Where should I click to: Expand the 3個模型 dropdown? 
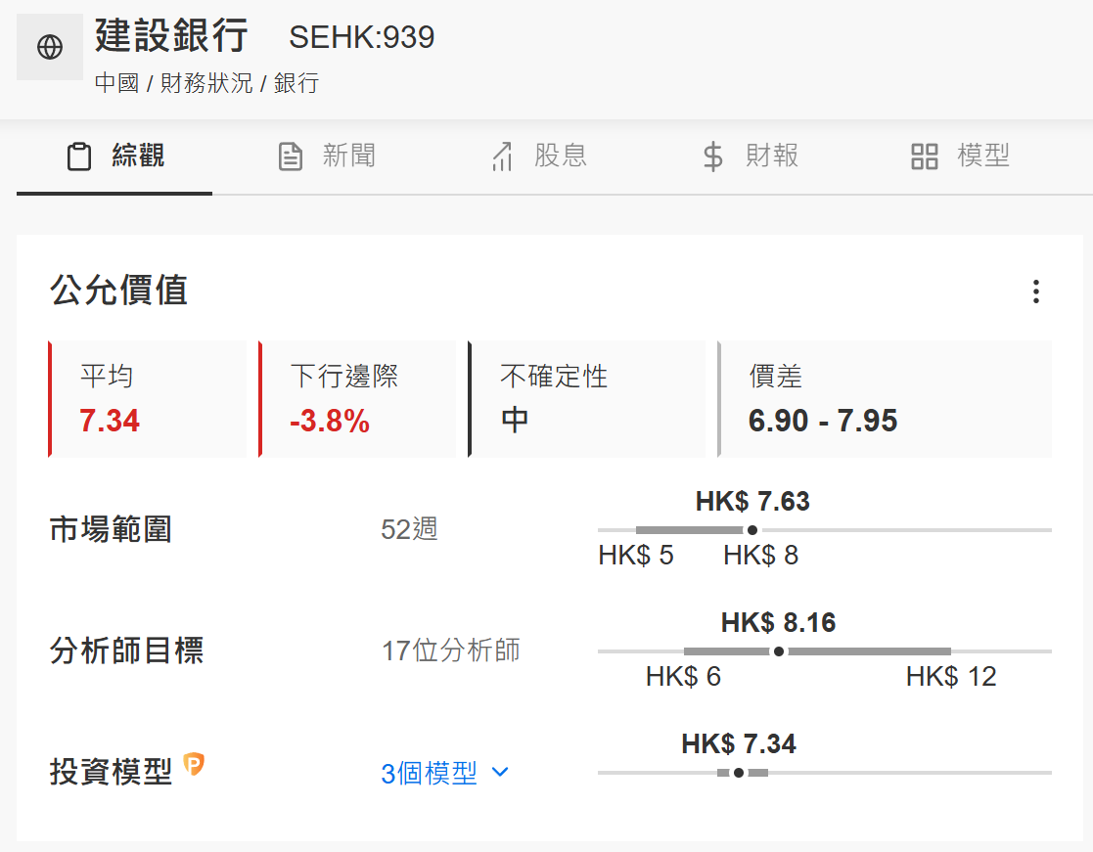(444, 774)
